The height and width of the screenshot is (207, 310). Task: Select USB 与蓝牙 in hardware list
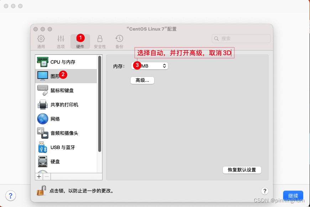66,147
